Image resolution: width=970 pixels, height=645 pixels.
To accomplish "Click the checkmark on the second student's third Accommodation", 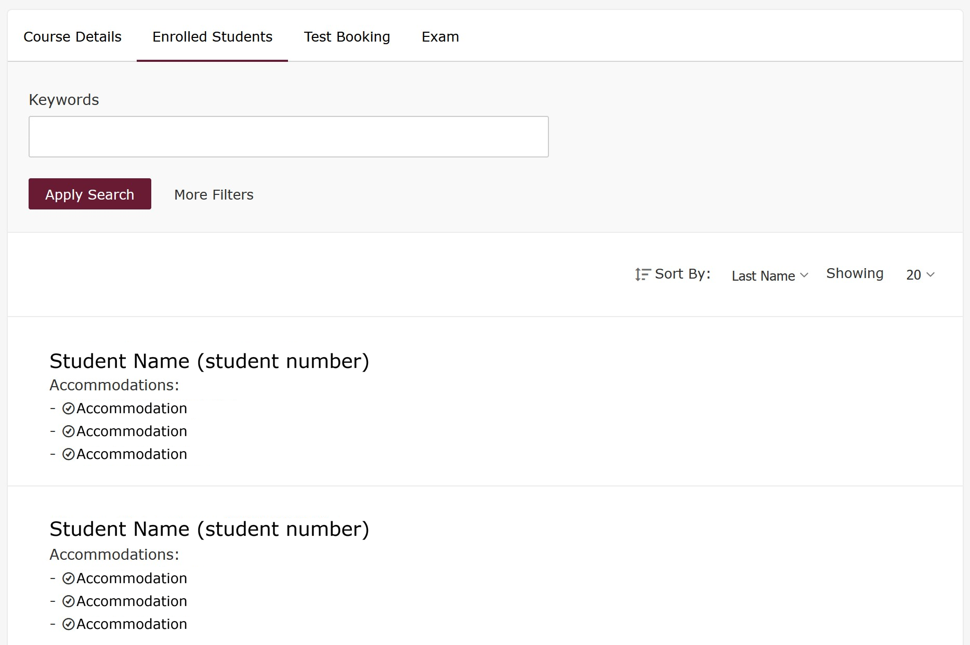I will 69,624.
